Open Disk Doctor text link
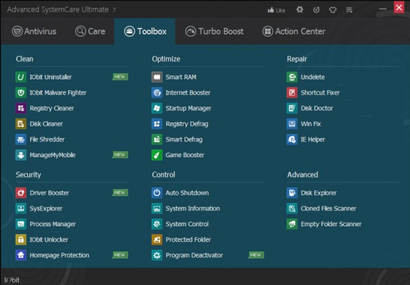 click(317, 108)
